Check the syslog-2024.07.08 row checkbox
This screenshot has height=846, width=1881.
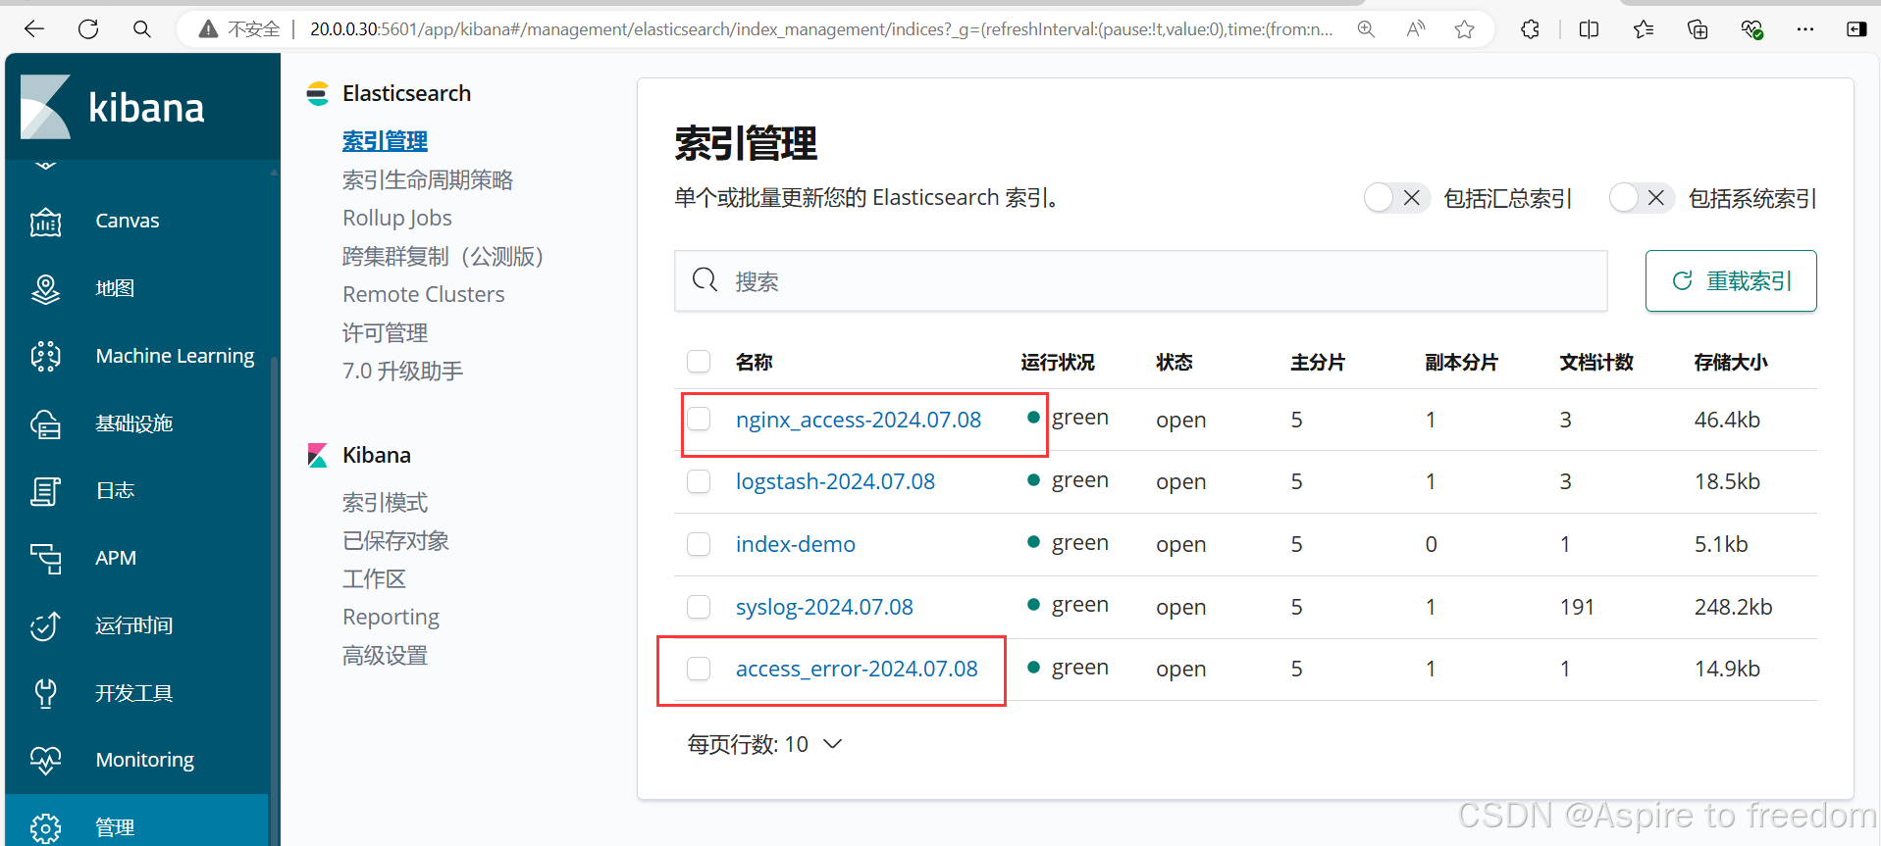[x=699, y=607]
